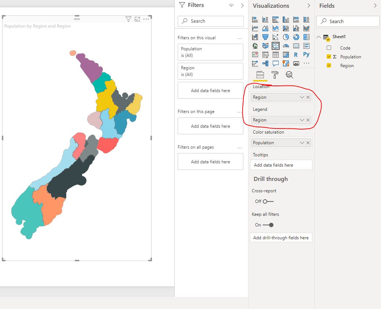Select the Stacked area chart visual
Image resolution: width=381 pixels, height=309 pixels.
(276, 28)
